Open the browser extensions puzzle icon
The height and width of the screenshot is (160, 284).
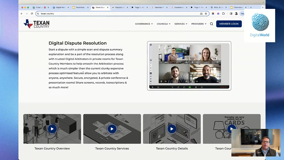click(x=223, y=14)
